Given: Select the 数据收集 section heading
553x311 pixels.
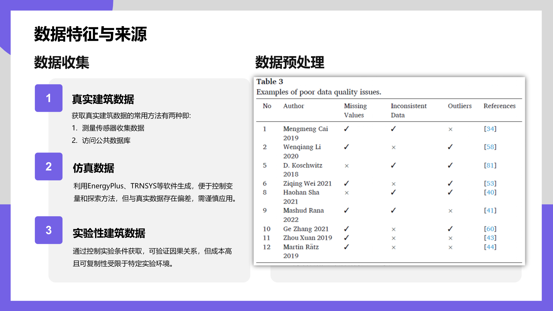Looking at the screenshot, I should coord(62,63).
